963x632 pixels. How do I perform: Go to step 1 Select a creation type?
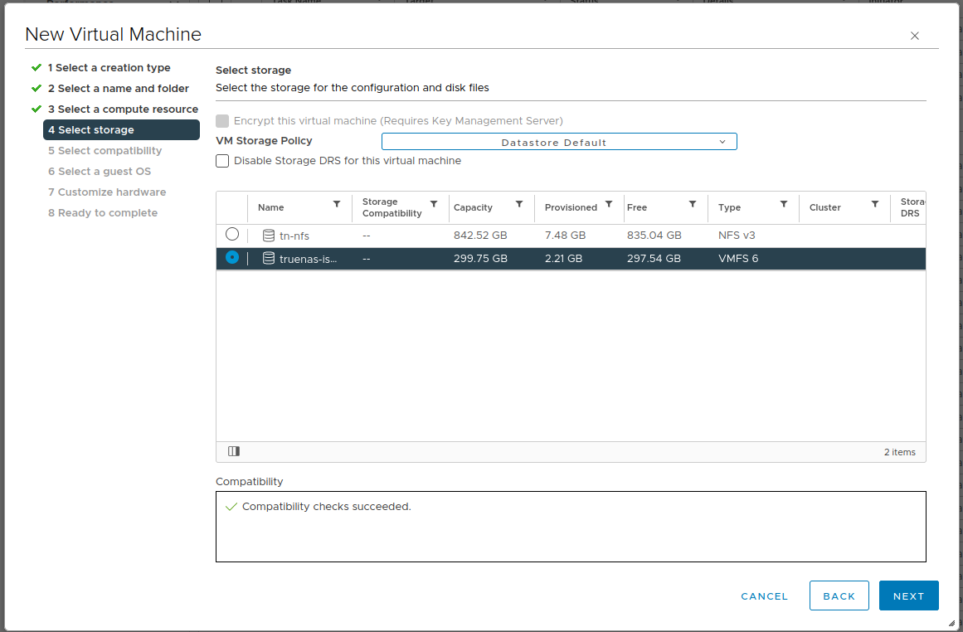coord(109,68)
